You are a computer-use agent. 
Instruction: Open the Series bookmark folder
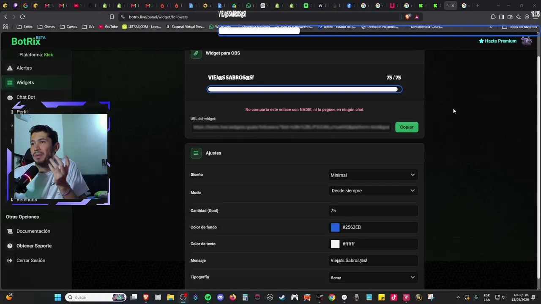(x=25, y=27)
